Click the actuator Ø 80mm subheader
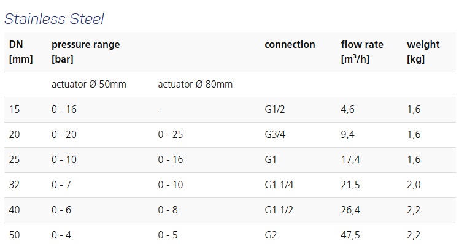The height and width of the screenshot is (244, 459). (x=195, y=84)
